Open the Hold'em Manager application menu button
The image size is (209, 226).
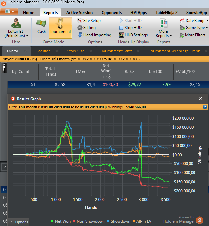[x=9, y=11]
